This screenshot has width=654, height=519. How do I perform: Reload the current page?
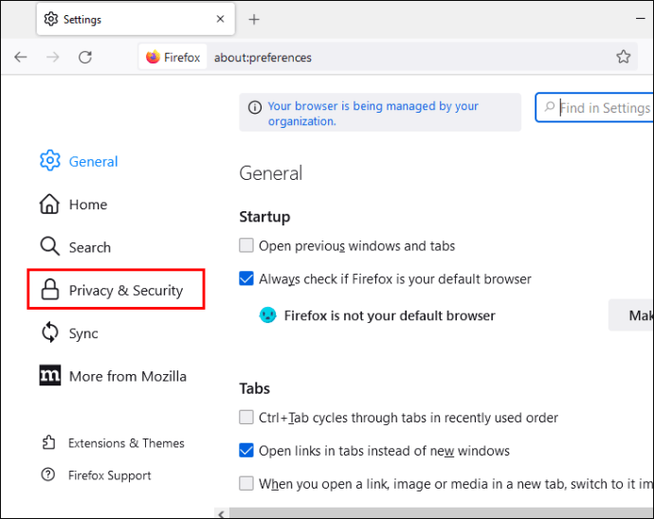pyautogui.click(x=85, y=57)
